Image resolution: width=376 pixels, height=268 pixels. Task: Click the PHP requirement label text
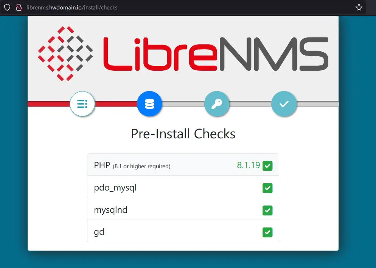(x=132, y=166)
